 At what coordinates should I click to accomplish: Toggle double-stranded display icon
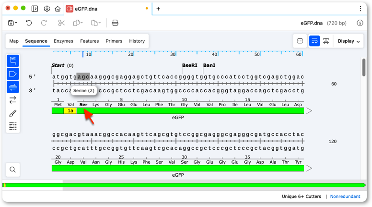pos(13,87)
